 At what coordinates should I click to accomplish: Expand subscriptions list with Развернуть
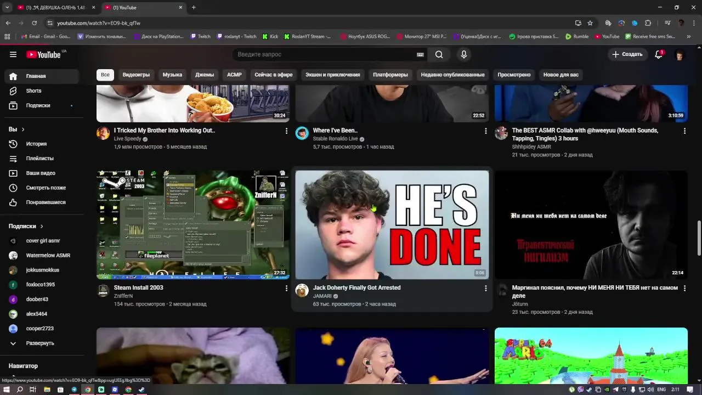coord(43,343)
